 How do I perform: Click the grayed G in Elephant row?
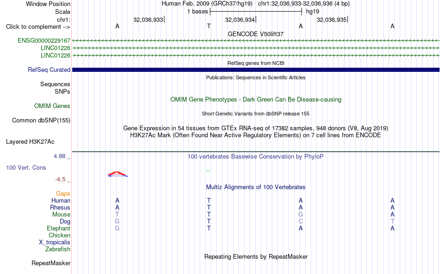click(117, 228)
